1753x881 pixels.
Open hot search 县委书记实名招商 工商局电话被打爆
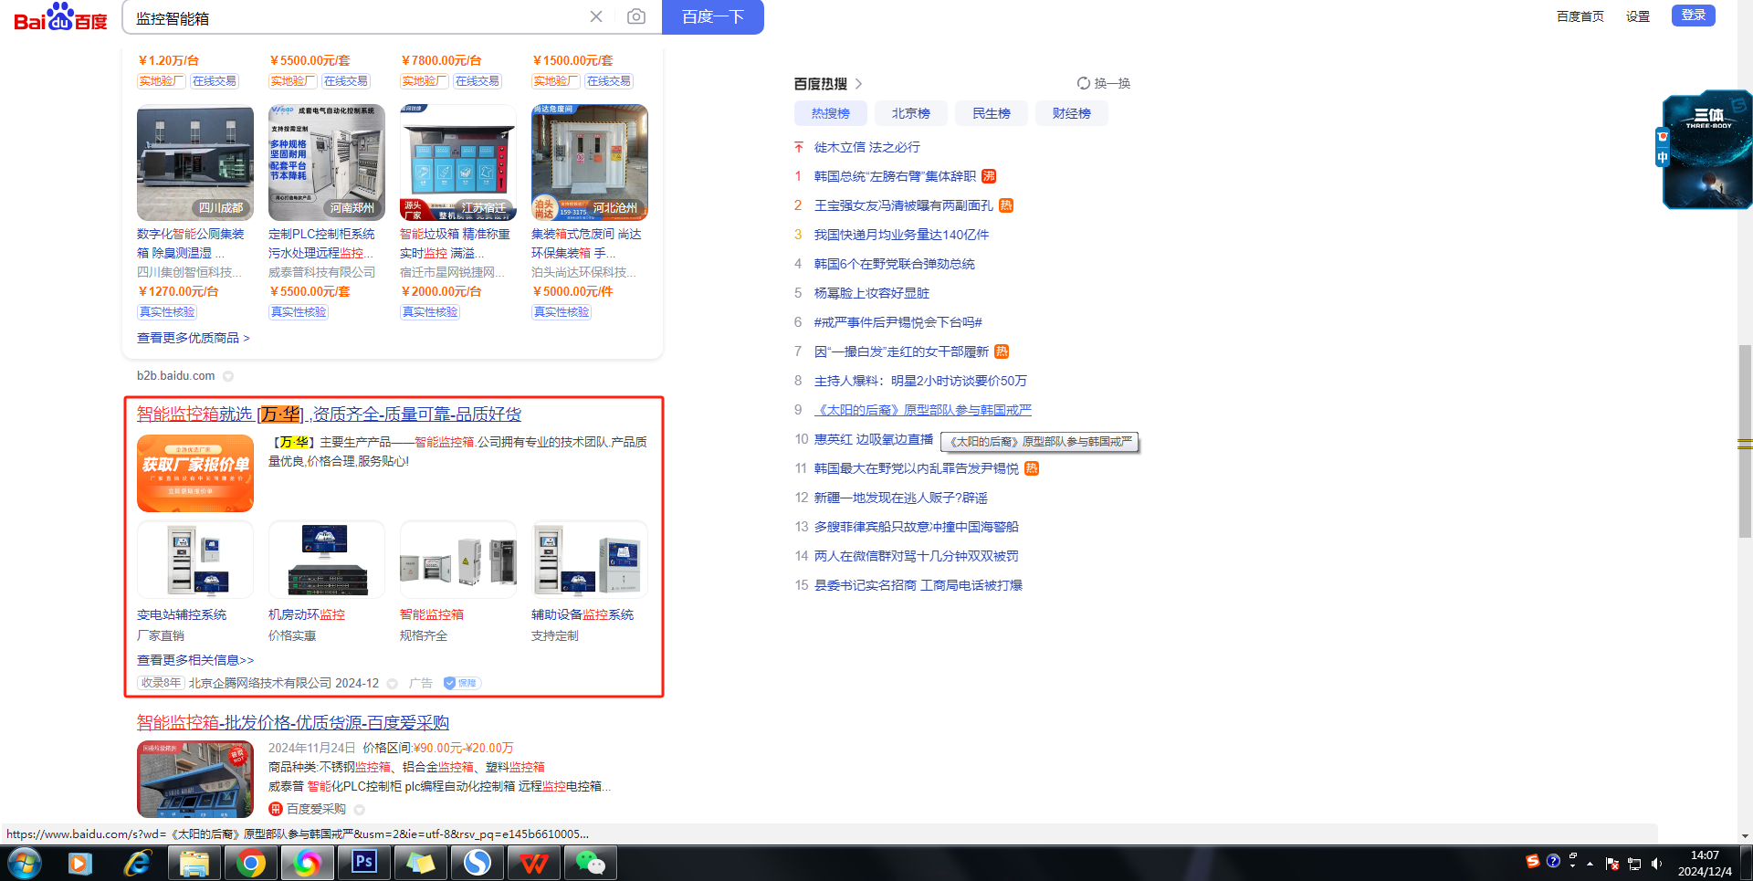[x=918, y=585]
